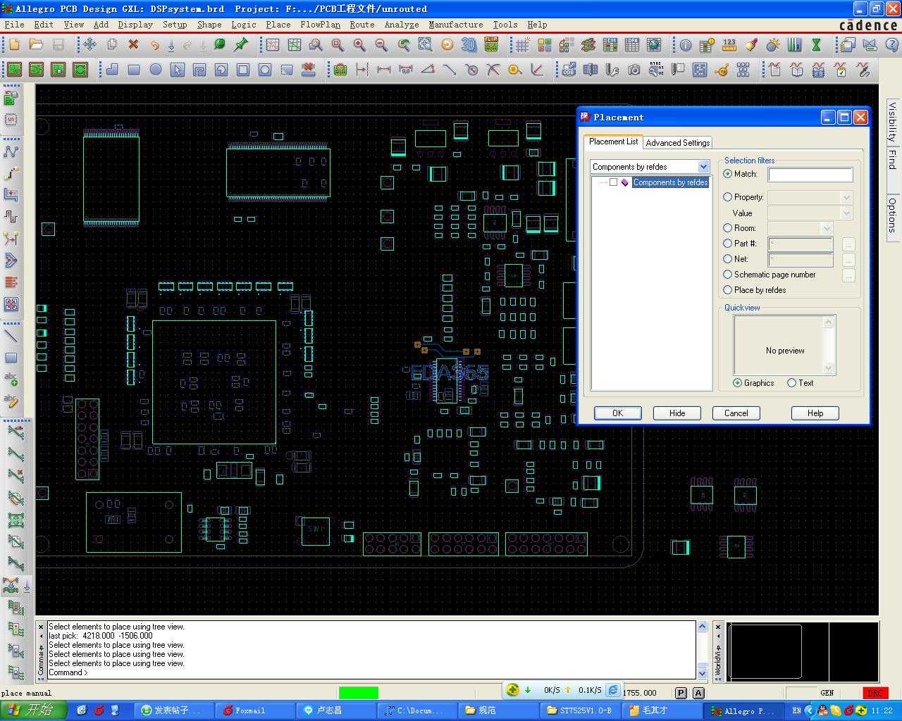Screen dimensions: 902x721
Task: Click the red X Delete icon
Action: (x=133, y=45)
